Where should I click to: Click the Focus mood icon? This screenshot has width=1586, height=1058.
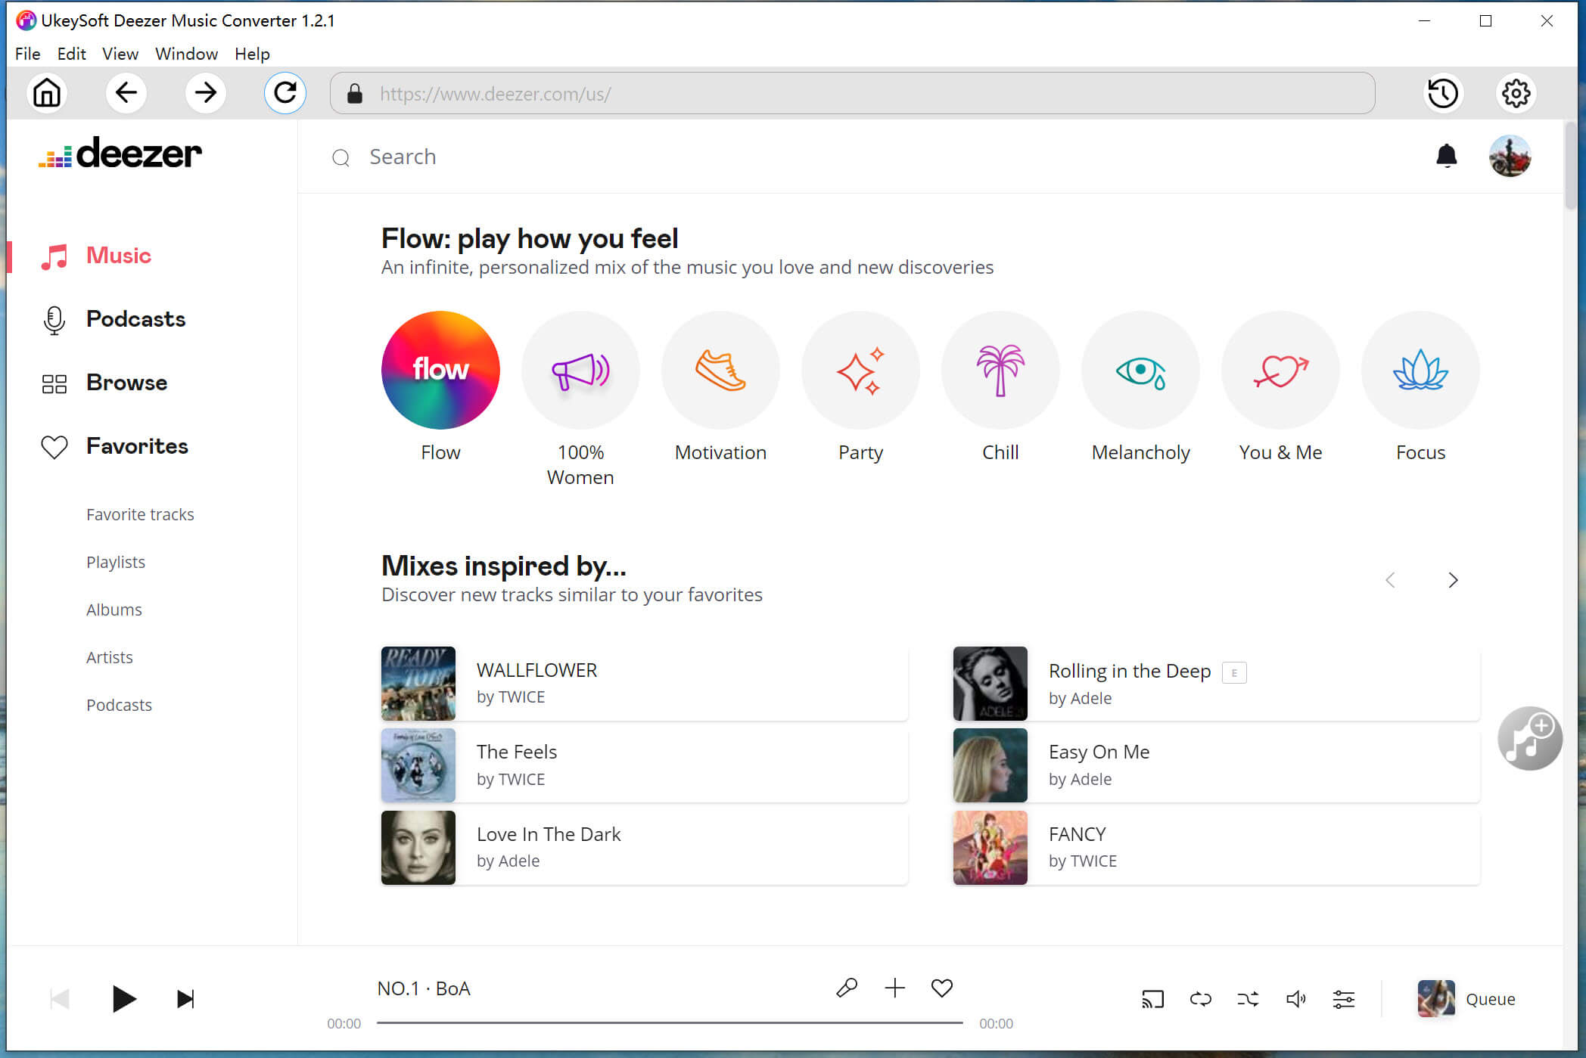1418,368
